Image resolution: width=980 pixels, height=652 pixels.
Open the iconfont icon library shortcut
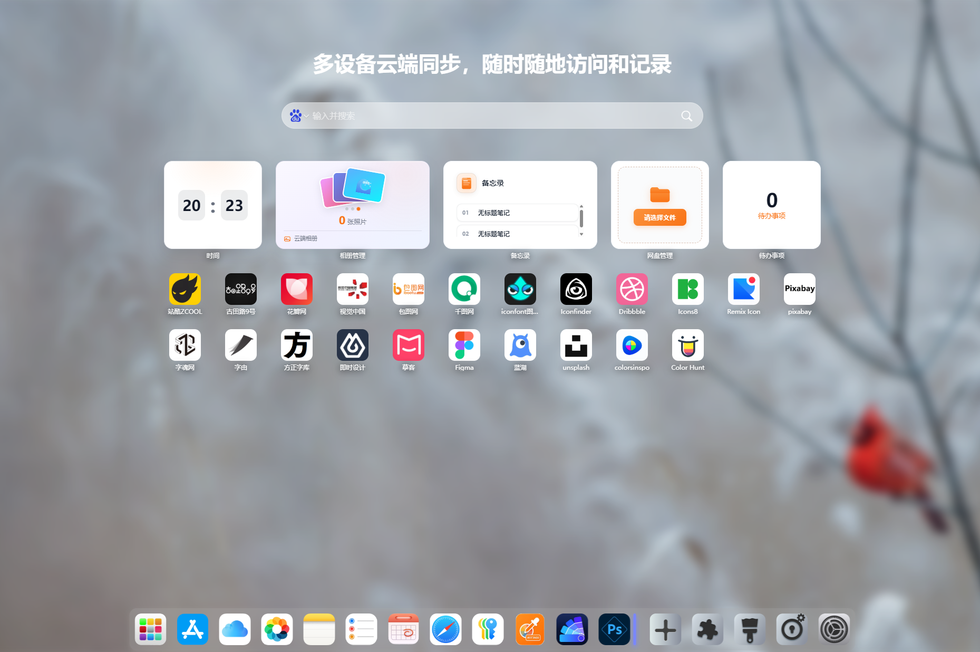[520, 289]
